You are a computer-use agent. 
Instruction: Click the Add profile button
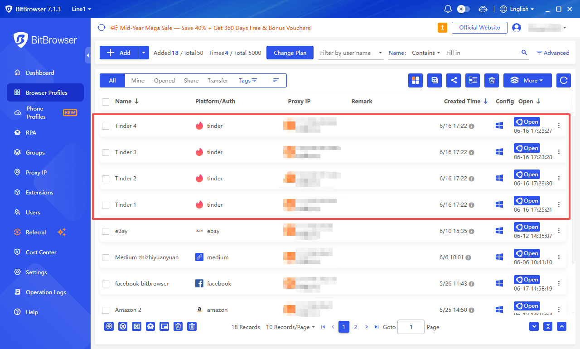click(118, 53)
